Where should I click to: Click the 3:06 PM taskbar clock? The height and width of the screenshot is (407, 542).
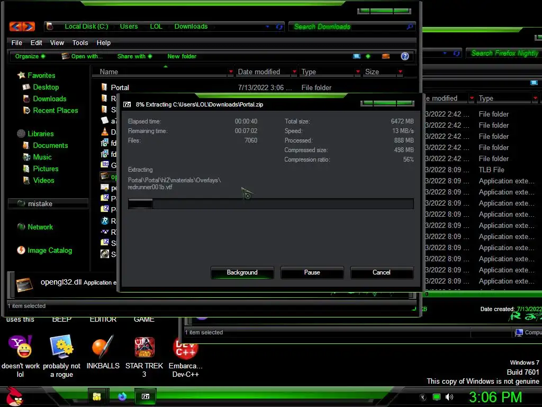pos(495,397)
